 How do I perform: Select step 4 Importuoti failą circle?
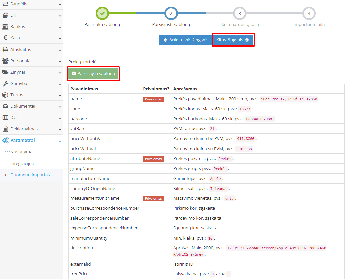point(309,13)
